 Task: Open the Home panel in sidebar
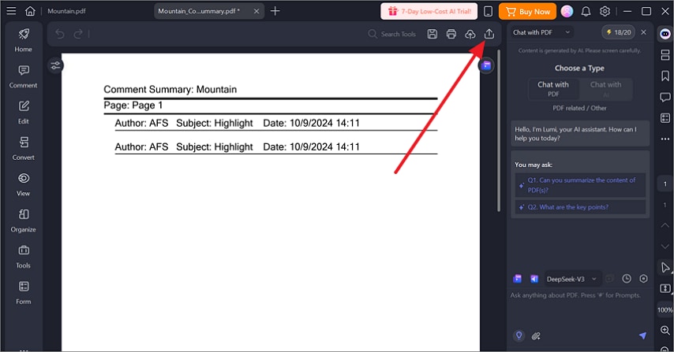click(23, 40)
